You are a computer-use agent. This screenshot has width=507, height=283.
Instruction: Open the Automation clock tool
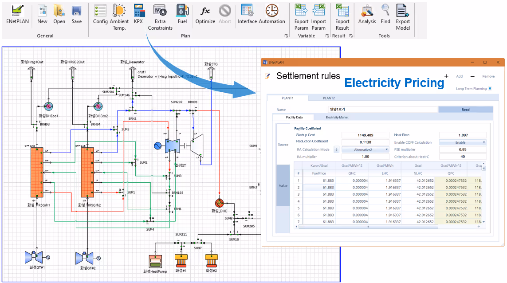(x=272, y=15)
